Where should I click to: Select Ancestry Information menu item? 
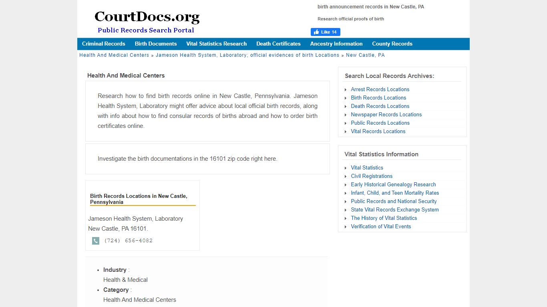336,44
